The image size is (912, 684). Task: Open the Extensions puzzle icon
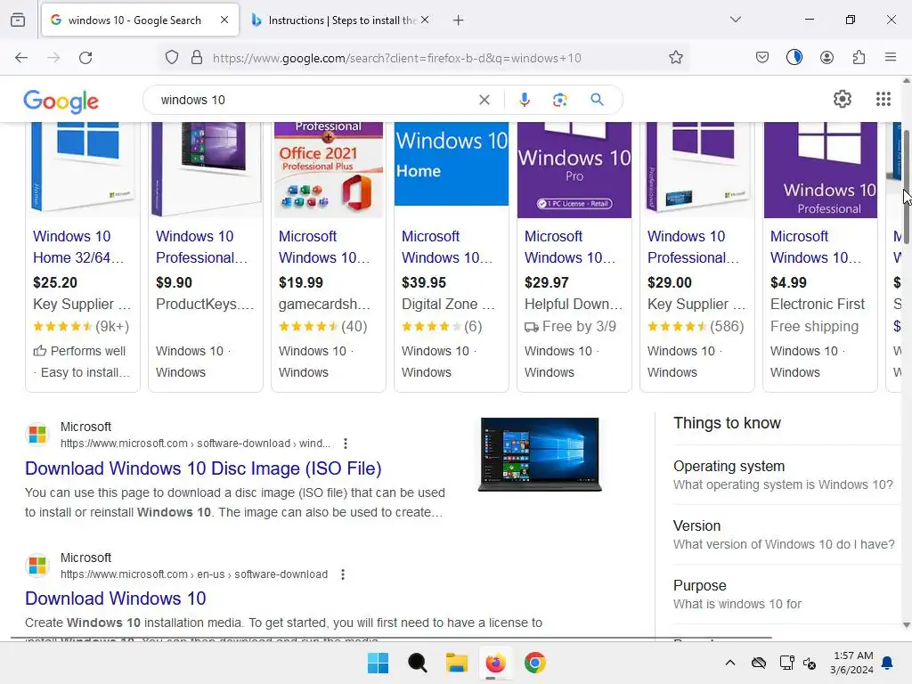click(859, 58)
